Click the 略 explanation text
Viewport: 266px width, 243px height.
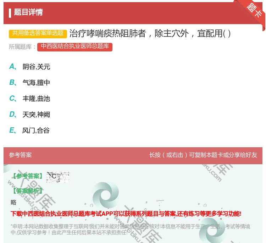click(13, 203)
